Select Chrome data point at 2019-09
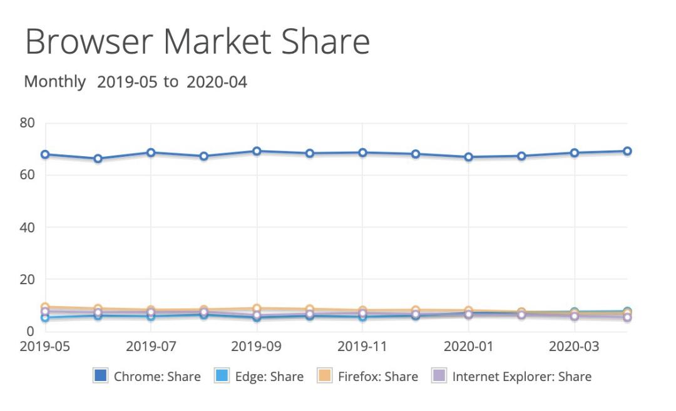Image resolution: width=676 pixels, height=411 pixels. coord(257,151)
